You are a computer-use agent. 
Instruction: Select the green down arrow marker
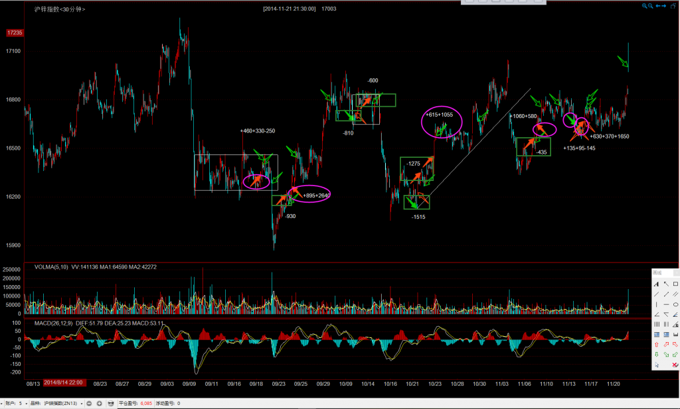657,355
